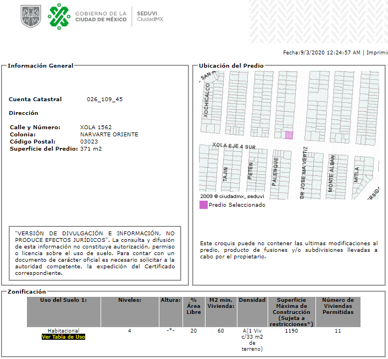Click the DR JOSE MA VERTIZ street label

click(x=303, y=173)
